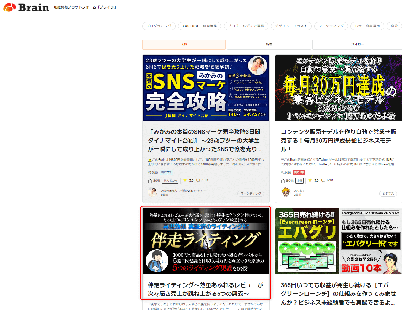
Task: Click 伴走ライティング description text 『衝撃でした』
Action: pos(205,306)
